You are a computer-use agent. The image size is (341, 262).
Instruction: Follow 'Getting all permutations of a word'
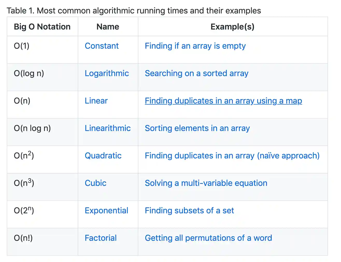coord(208,238)
